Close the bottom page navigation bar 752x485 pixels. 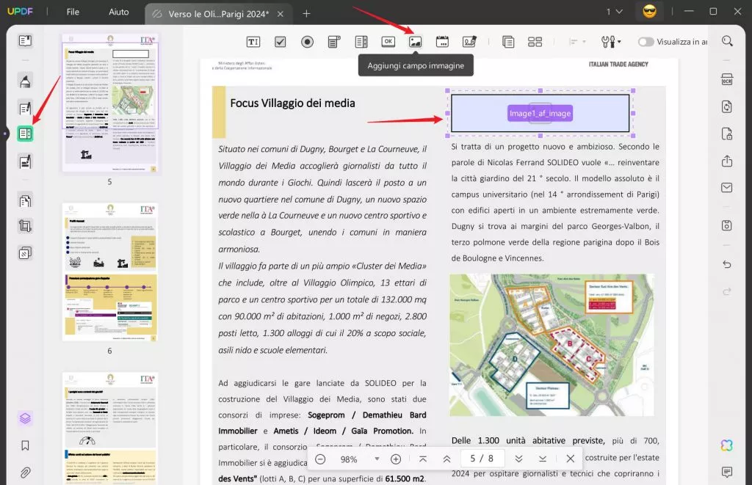coord(570,459)
